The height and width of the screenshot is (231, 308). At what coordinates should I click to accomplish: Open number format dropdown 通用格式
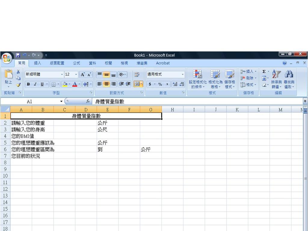click(x=183, y=74)
